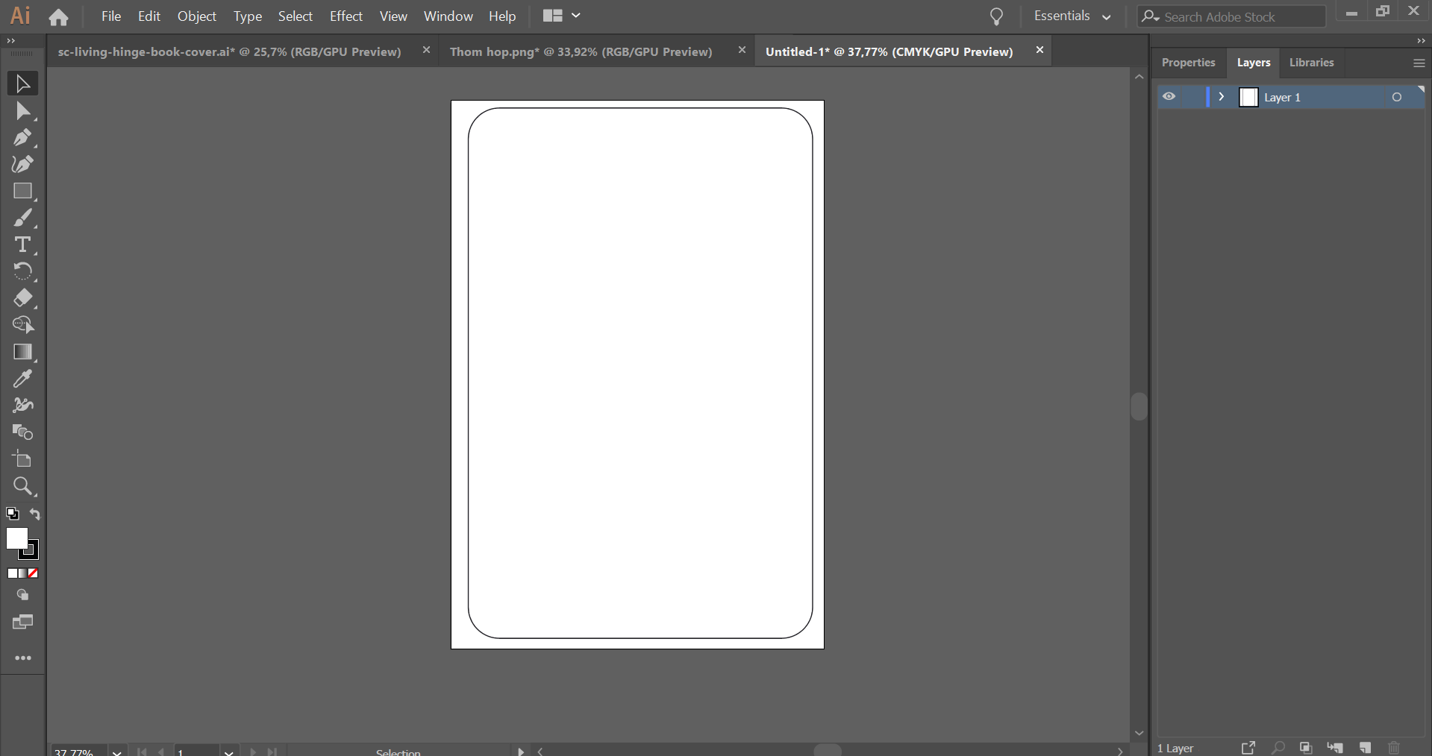Pick the Eyedropper tool
This screenshot has width=1432, height=756.
(22, 379)
